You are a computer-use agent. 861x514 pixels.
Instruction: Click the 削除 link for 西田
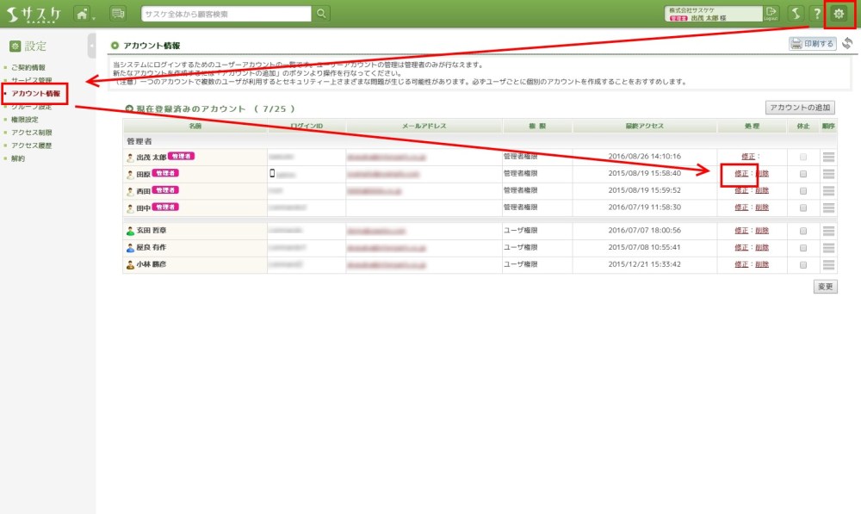pyautogui.click(x=761, y=190)
